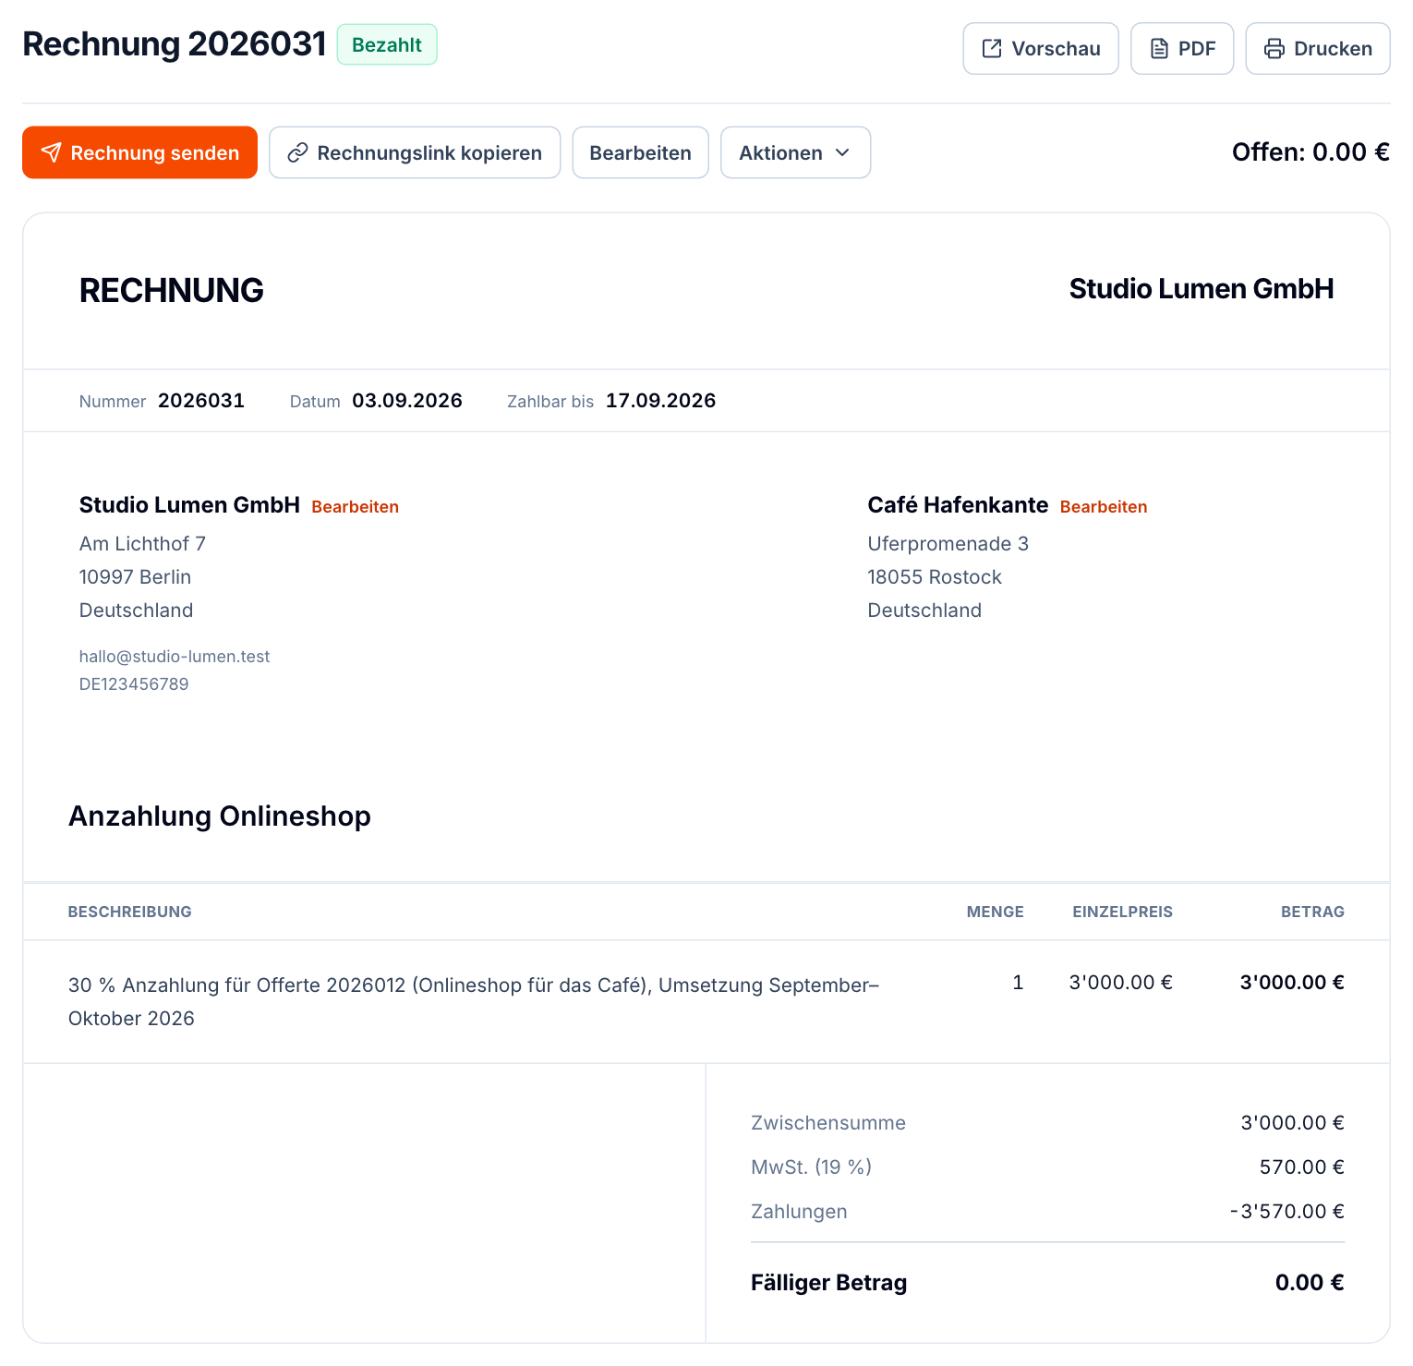Click the paper-plane send icon

click(52, 152)
